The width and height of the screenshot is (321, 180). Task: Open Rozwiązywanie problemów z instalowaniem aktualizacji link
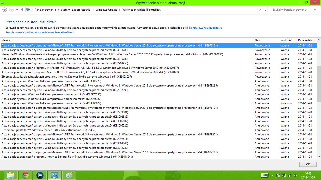pyautogui.click(x=40, y=32)
